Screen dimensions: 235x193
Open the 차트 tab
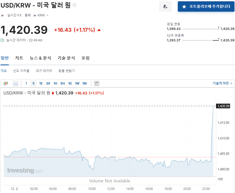pyautogui.click(x=19, y=58)
